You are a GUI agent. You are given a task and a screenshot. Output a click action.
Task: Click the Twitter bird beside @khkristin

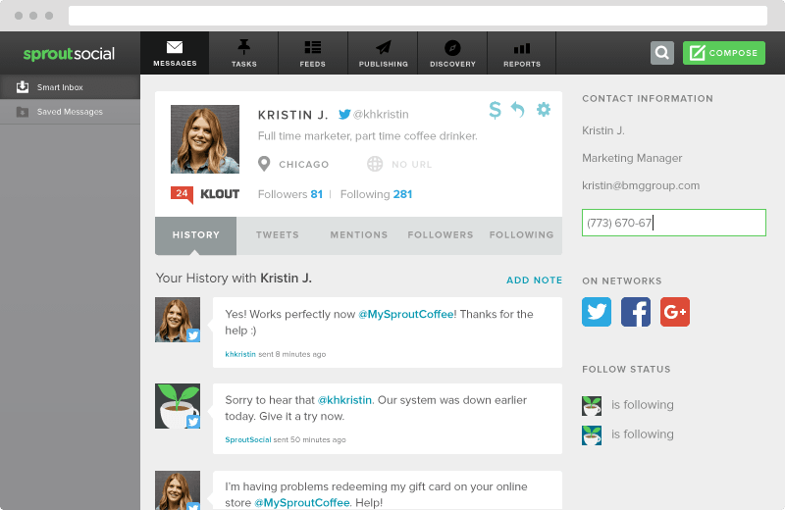[344, 114]
